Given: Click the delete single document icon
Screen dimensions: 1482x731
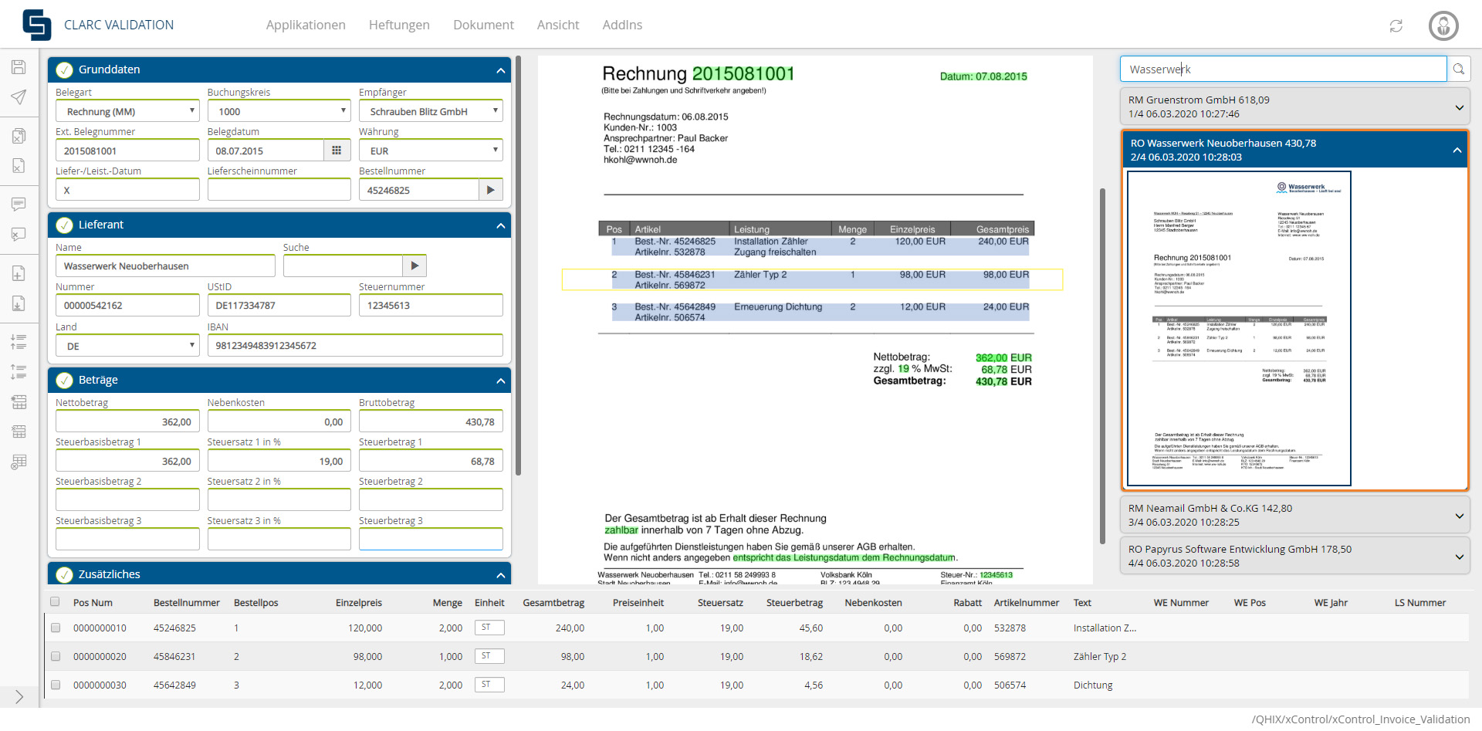Looking at the screenshot, I should tap(19, 165).
